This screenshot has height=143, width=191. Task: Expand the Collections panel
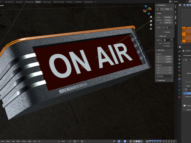(x=156, y=80)
